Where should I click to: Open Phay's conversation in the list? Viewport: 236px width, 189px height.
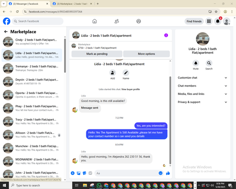click(x=32, y=108)
